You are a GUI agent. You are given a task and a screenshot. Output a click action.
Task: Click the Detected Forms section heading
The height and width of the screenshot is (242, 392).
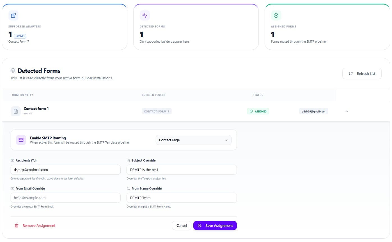(x=39, y=71)
